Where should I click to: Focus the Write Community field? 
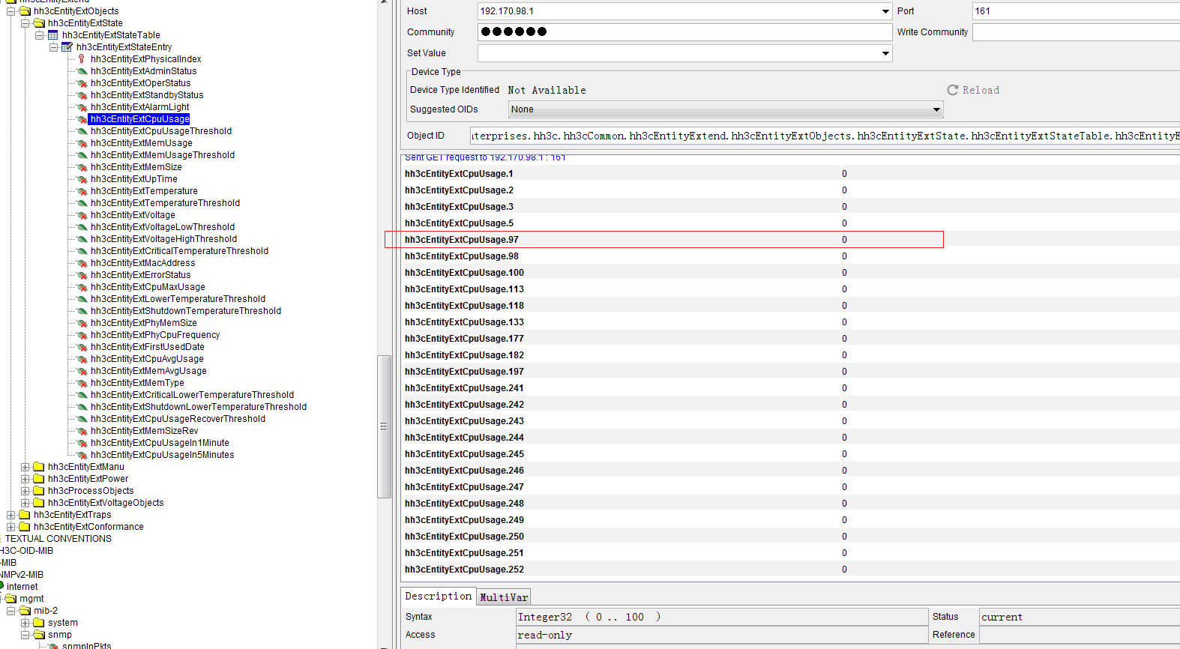(1076, 32)
